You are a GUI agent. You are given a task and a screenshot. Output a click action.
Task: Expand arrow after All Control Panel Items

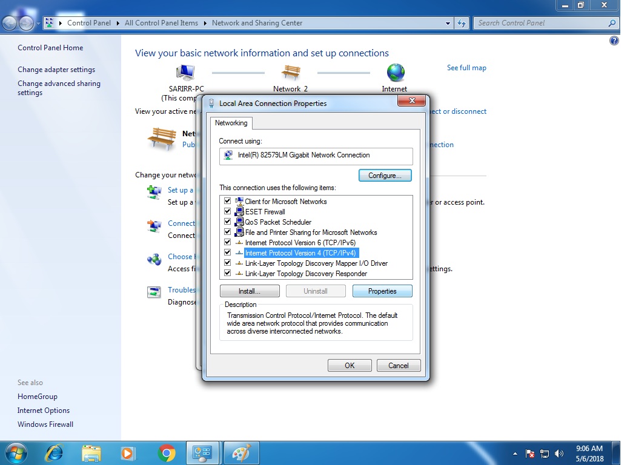pyautogui.click(x=205, y=23)
